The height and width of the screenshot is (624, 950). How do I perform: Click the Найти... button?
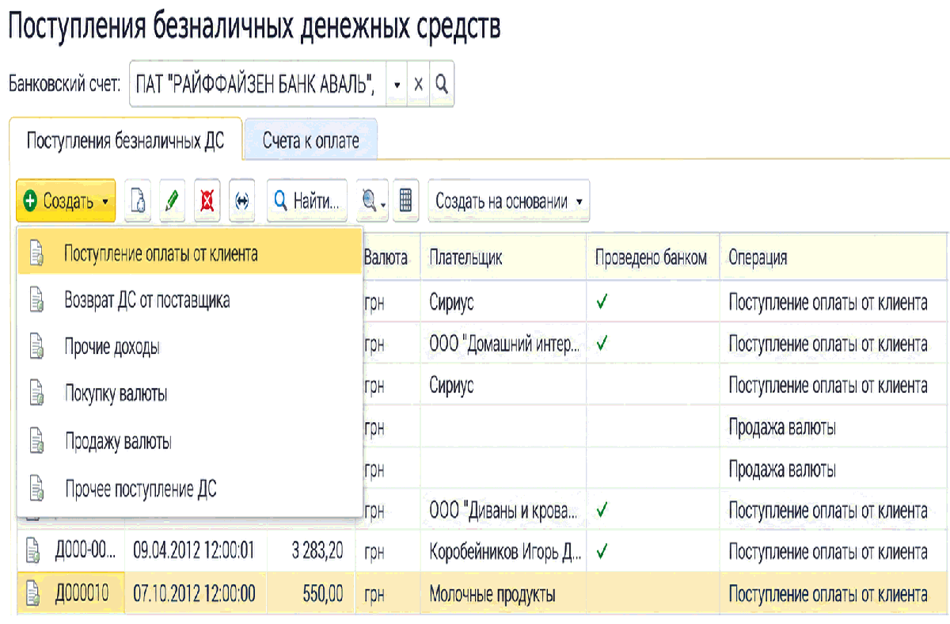(307, 201)
